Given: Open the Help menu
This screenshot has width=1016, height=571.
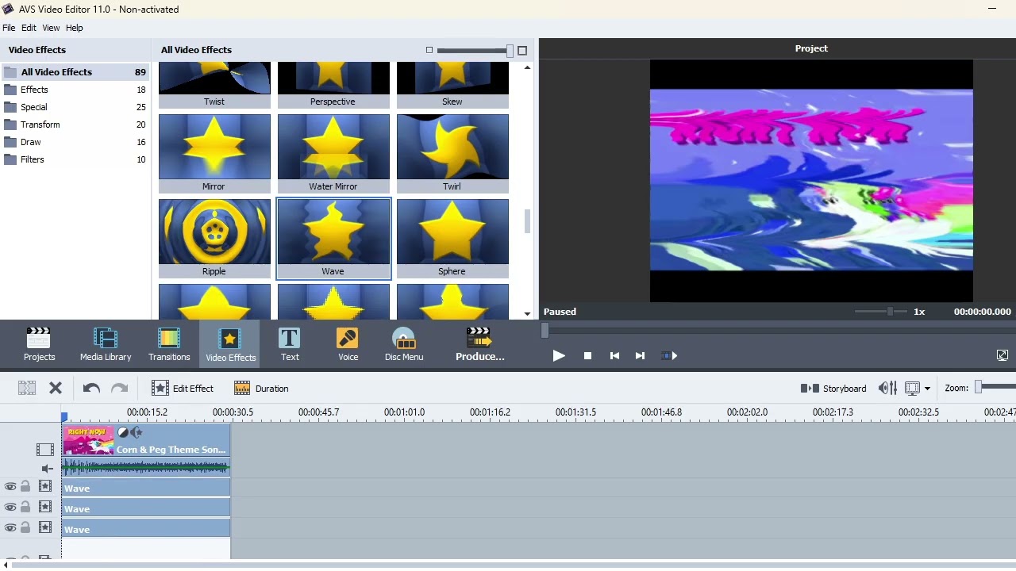Looking at the screenshot, I should coord(74,28).
